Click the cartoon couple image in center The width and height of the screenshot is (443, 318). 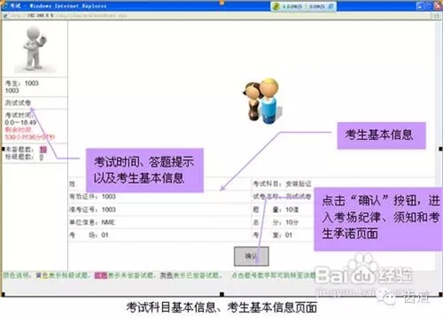262,100
